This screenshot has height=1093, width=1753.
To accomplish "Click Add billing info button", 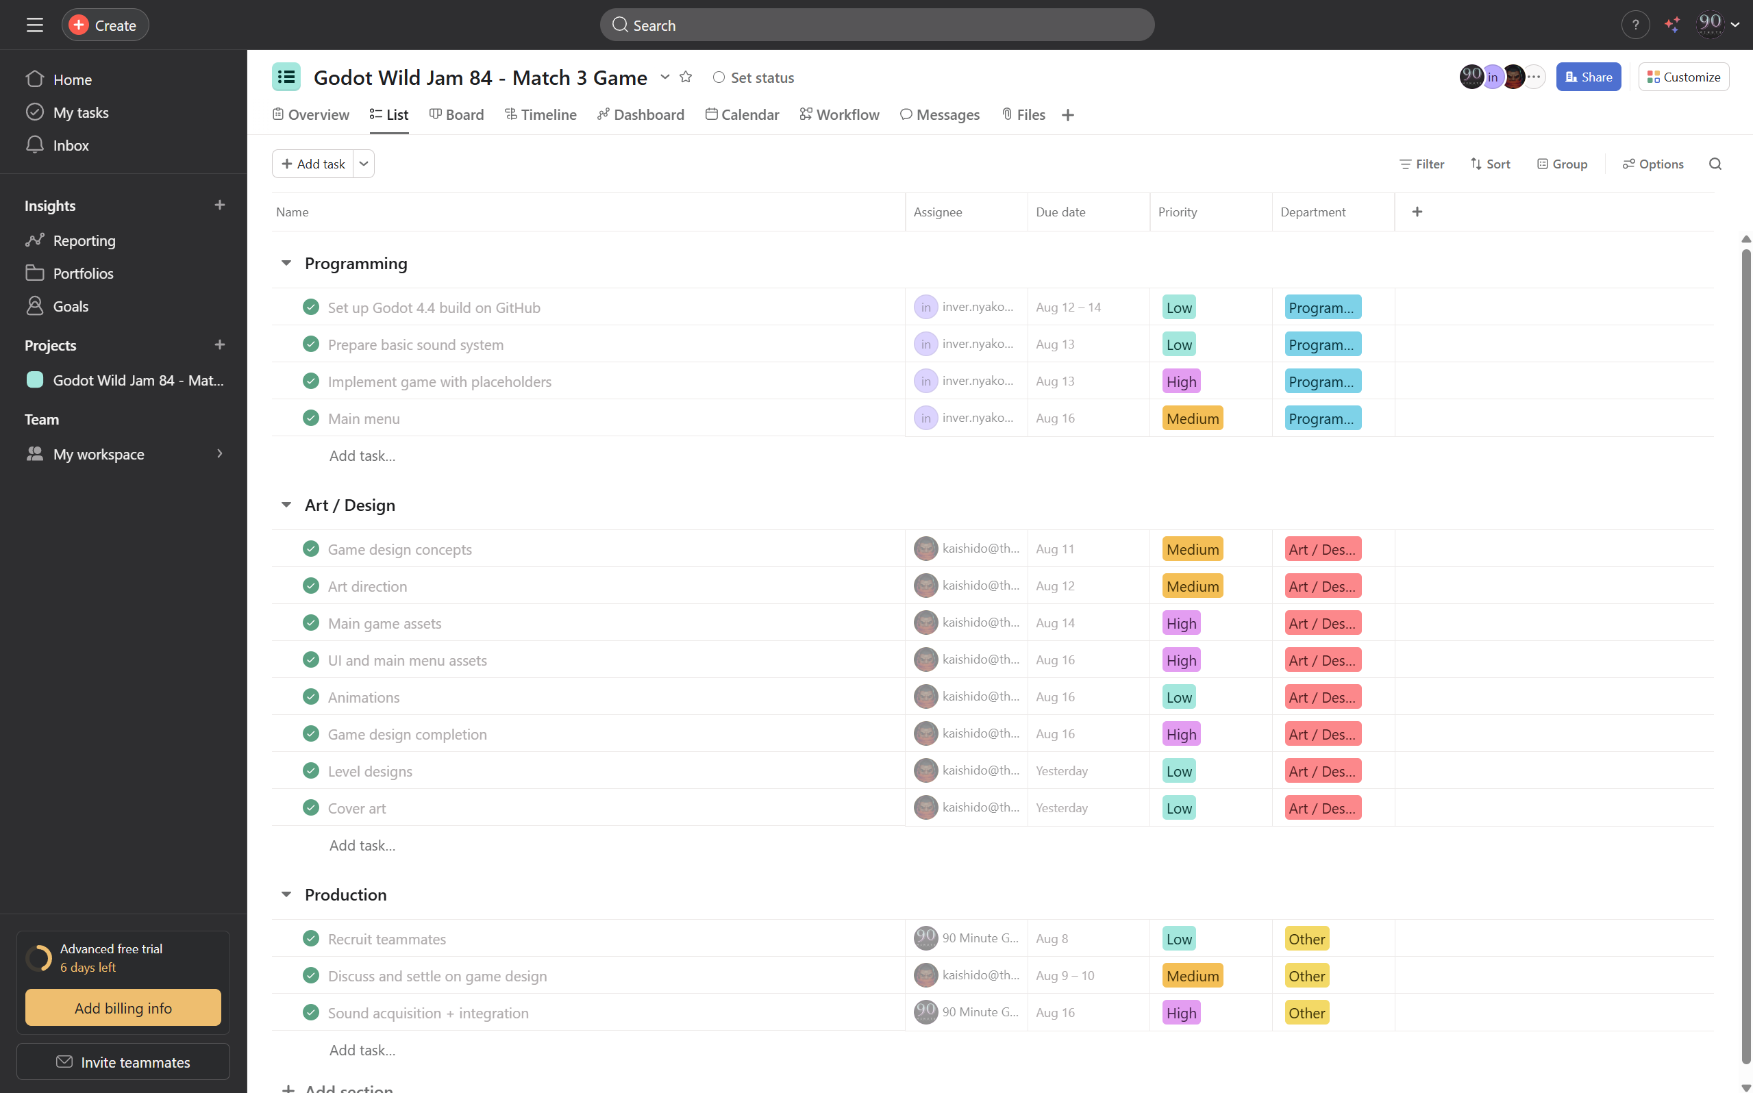I will point(123,1007).
